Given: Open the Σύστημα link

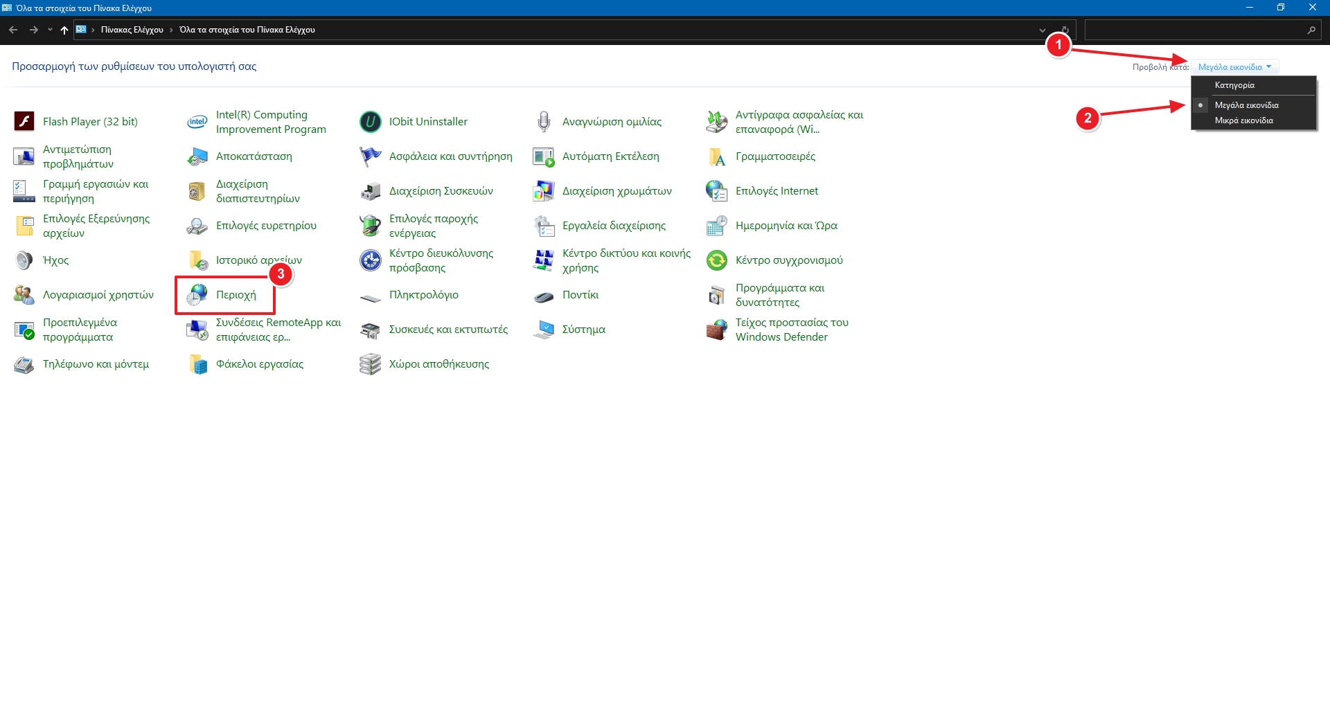Looking at the screenshot, I should [583, 330].
